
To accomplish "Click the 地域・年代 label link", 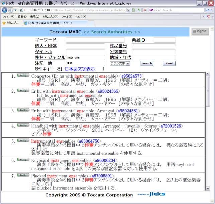I will click(x=120, y=57).
